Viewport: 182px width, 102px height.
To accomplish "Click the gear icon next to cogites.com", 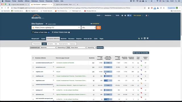I will (x=53, y=71).
